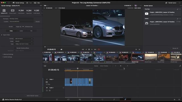Play forward in the viewer
182x102 pixels.
pos(92,49)
